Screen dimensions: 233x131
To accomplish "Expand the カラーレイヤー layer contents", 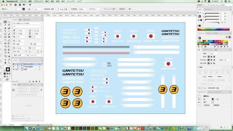I will (x=19, y=64).
